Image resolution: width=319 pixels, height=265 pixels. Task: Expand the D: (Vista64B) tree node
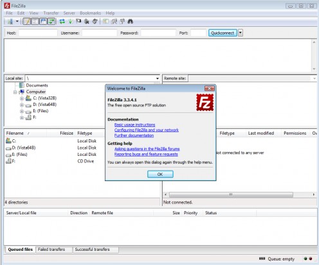coord(22,105)
